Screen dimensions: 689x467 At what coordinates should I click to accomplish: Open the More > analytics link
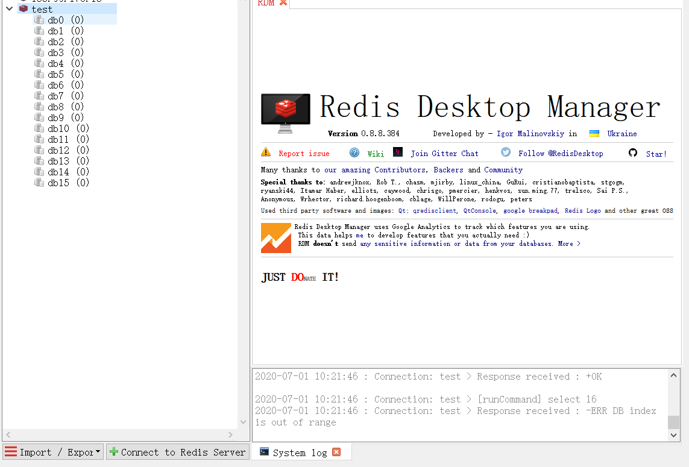pos(569,244)
